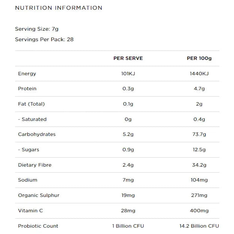Viewport: 234px width, 234px height.
Task: Click the Servings Per Pack: 28 line
Action: tap(44, 39)
